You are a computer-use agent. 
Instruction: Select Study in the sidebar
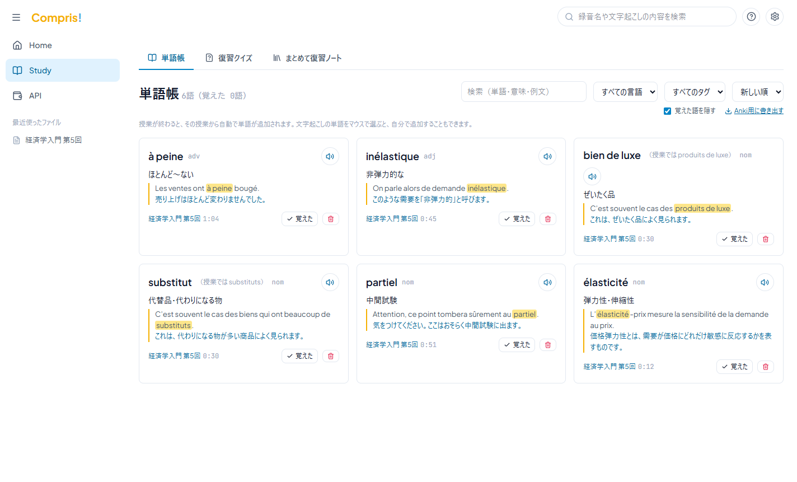point(63,71)
